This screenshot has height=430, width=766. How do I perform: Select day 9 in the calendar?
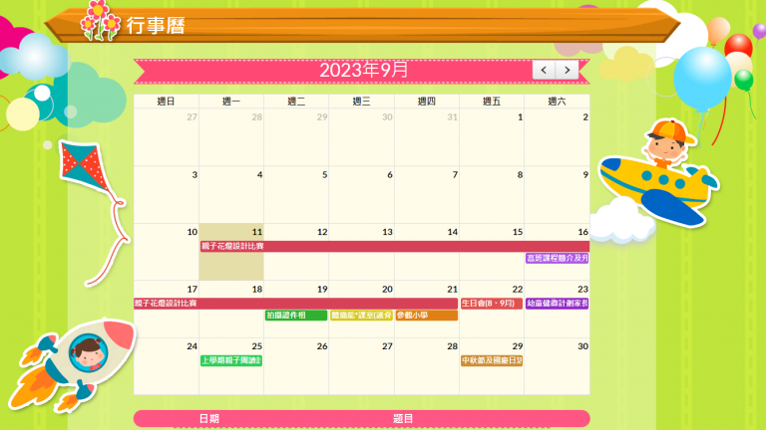coord(557,194)
